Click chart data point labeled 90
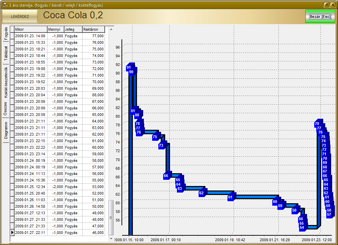 (x=131, y=72)
